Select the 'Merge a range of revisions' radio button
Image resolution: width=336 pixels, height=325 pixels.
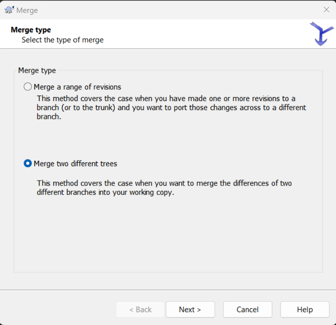coord(28,87)
